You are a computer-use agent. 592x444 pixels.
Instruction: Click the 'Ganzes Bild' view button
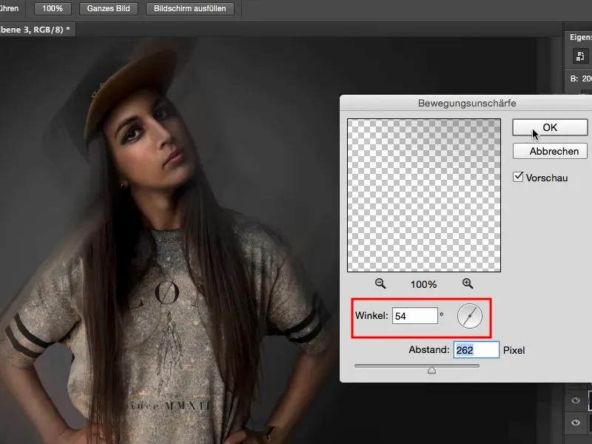pos(109,9)
